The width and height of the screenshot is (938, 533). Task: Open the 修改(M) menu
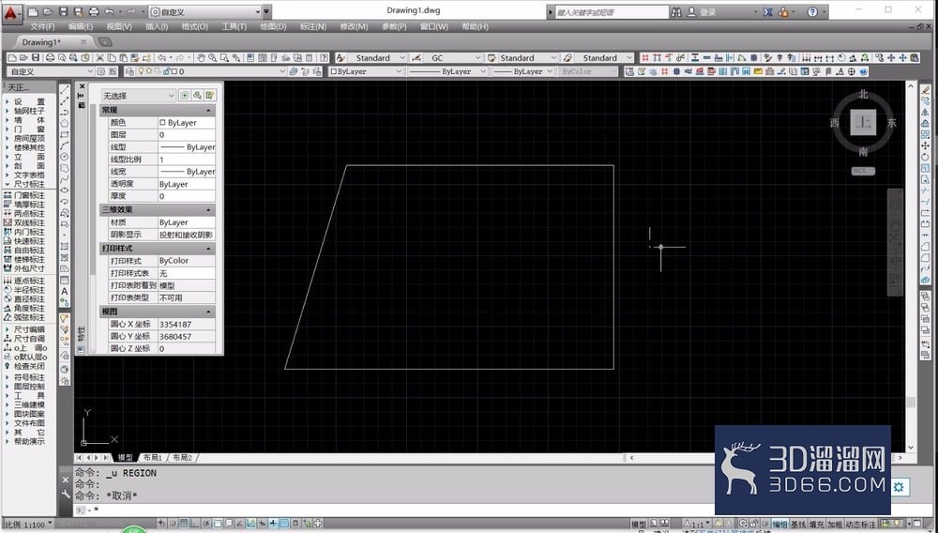(x=354, y=27)
